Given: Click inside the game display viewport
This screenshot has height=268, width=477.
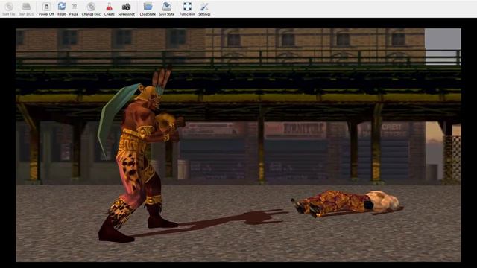Looking at the screenshot, I should pos(238,145).
